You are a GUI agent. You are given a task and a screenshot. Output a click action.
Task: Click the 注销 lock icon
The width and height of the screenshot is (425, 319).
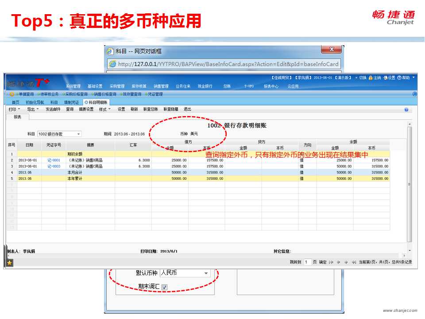[x=371, y=78]
